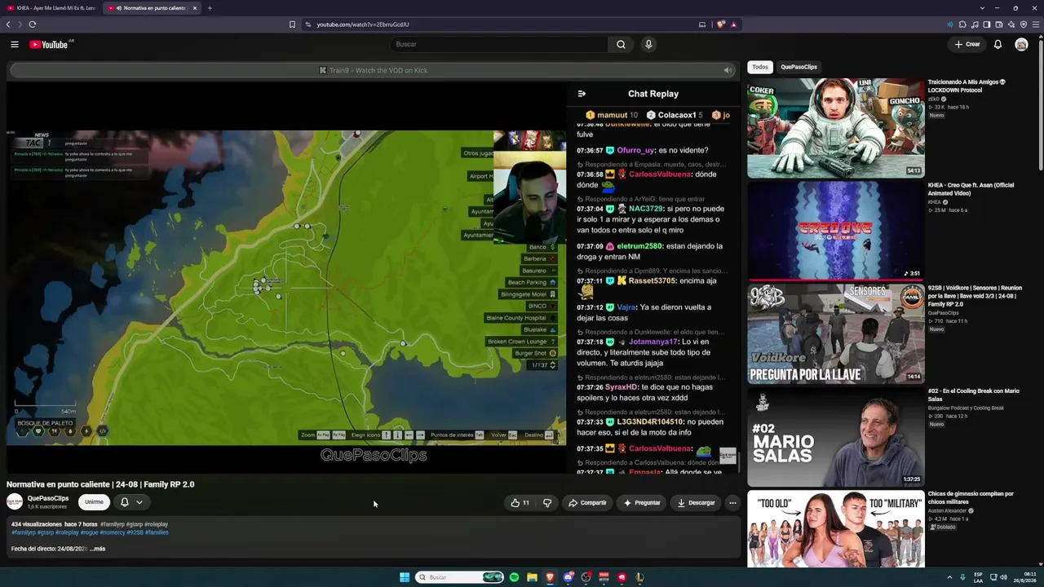Dislike the video with thumbs down
This screenshot has width=1044, height=587.
pyautogui.click(x=547, y=503)
